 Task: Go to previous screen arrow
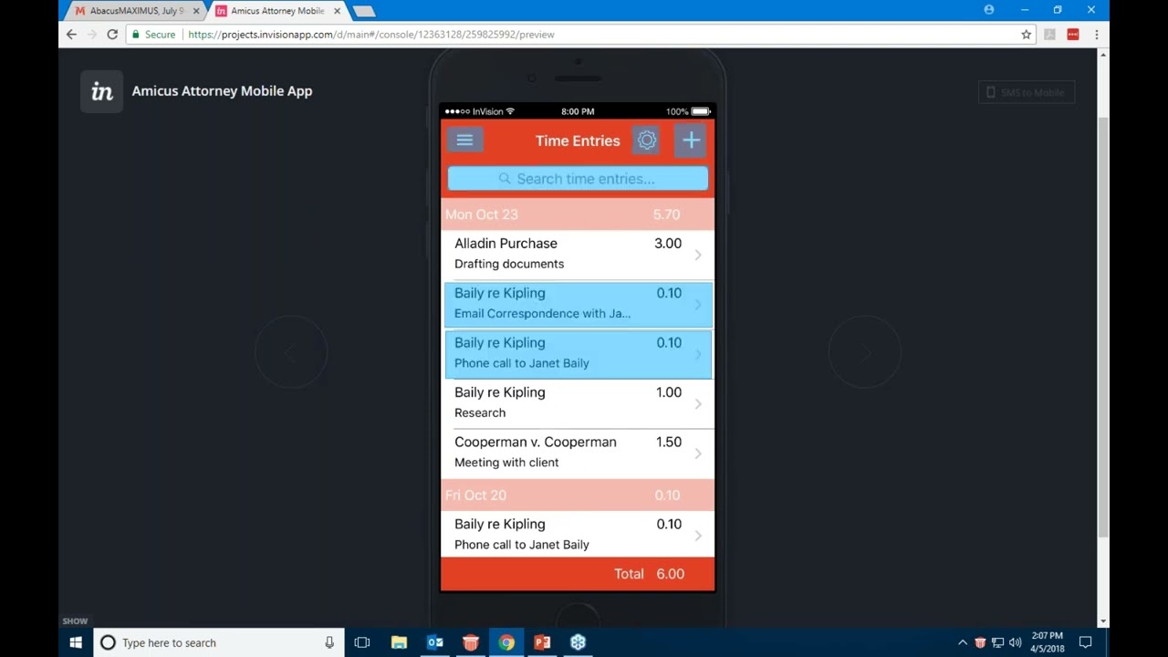(291, 352)
